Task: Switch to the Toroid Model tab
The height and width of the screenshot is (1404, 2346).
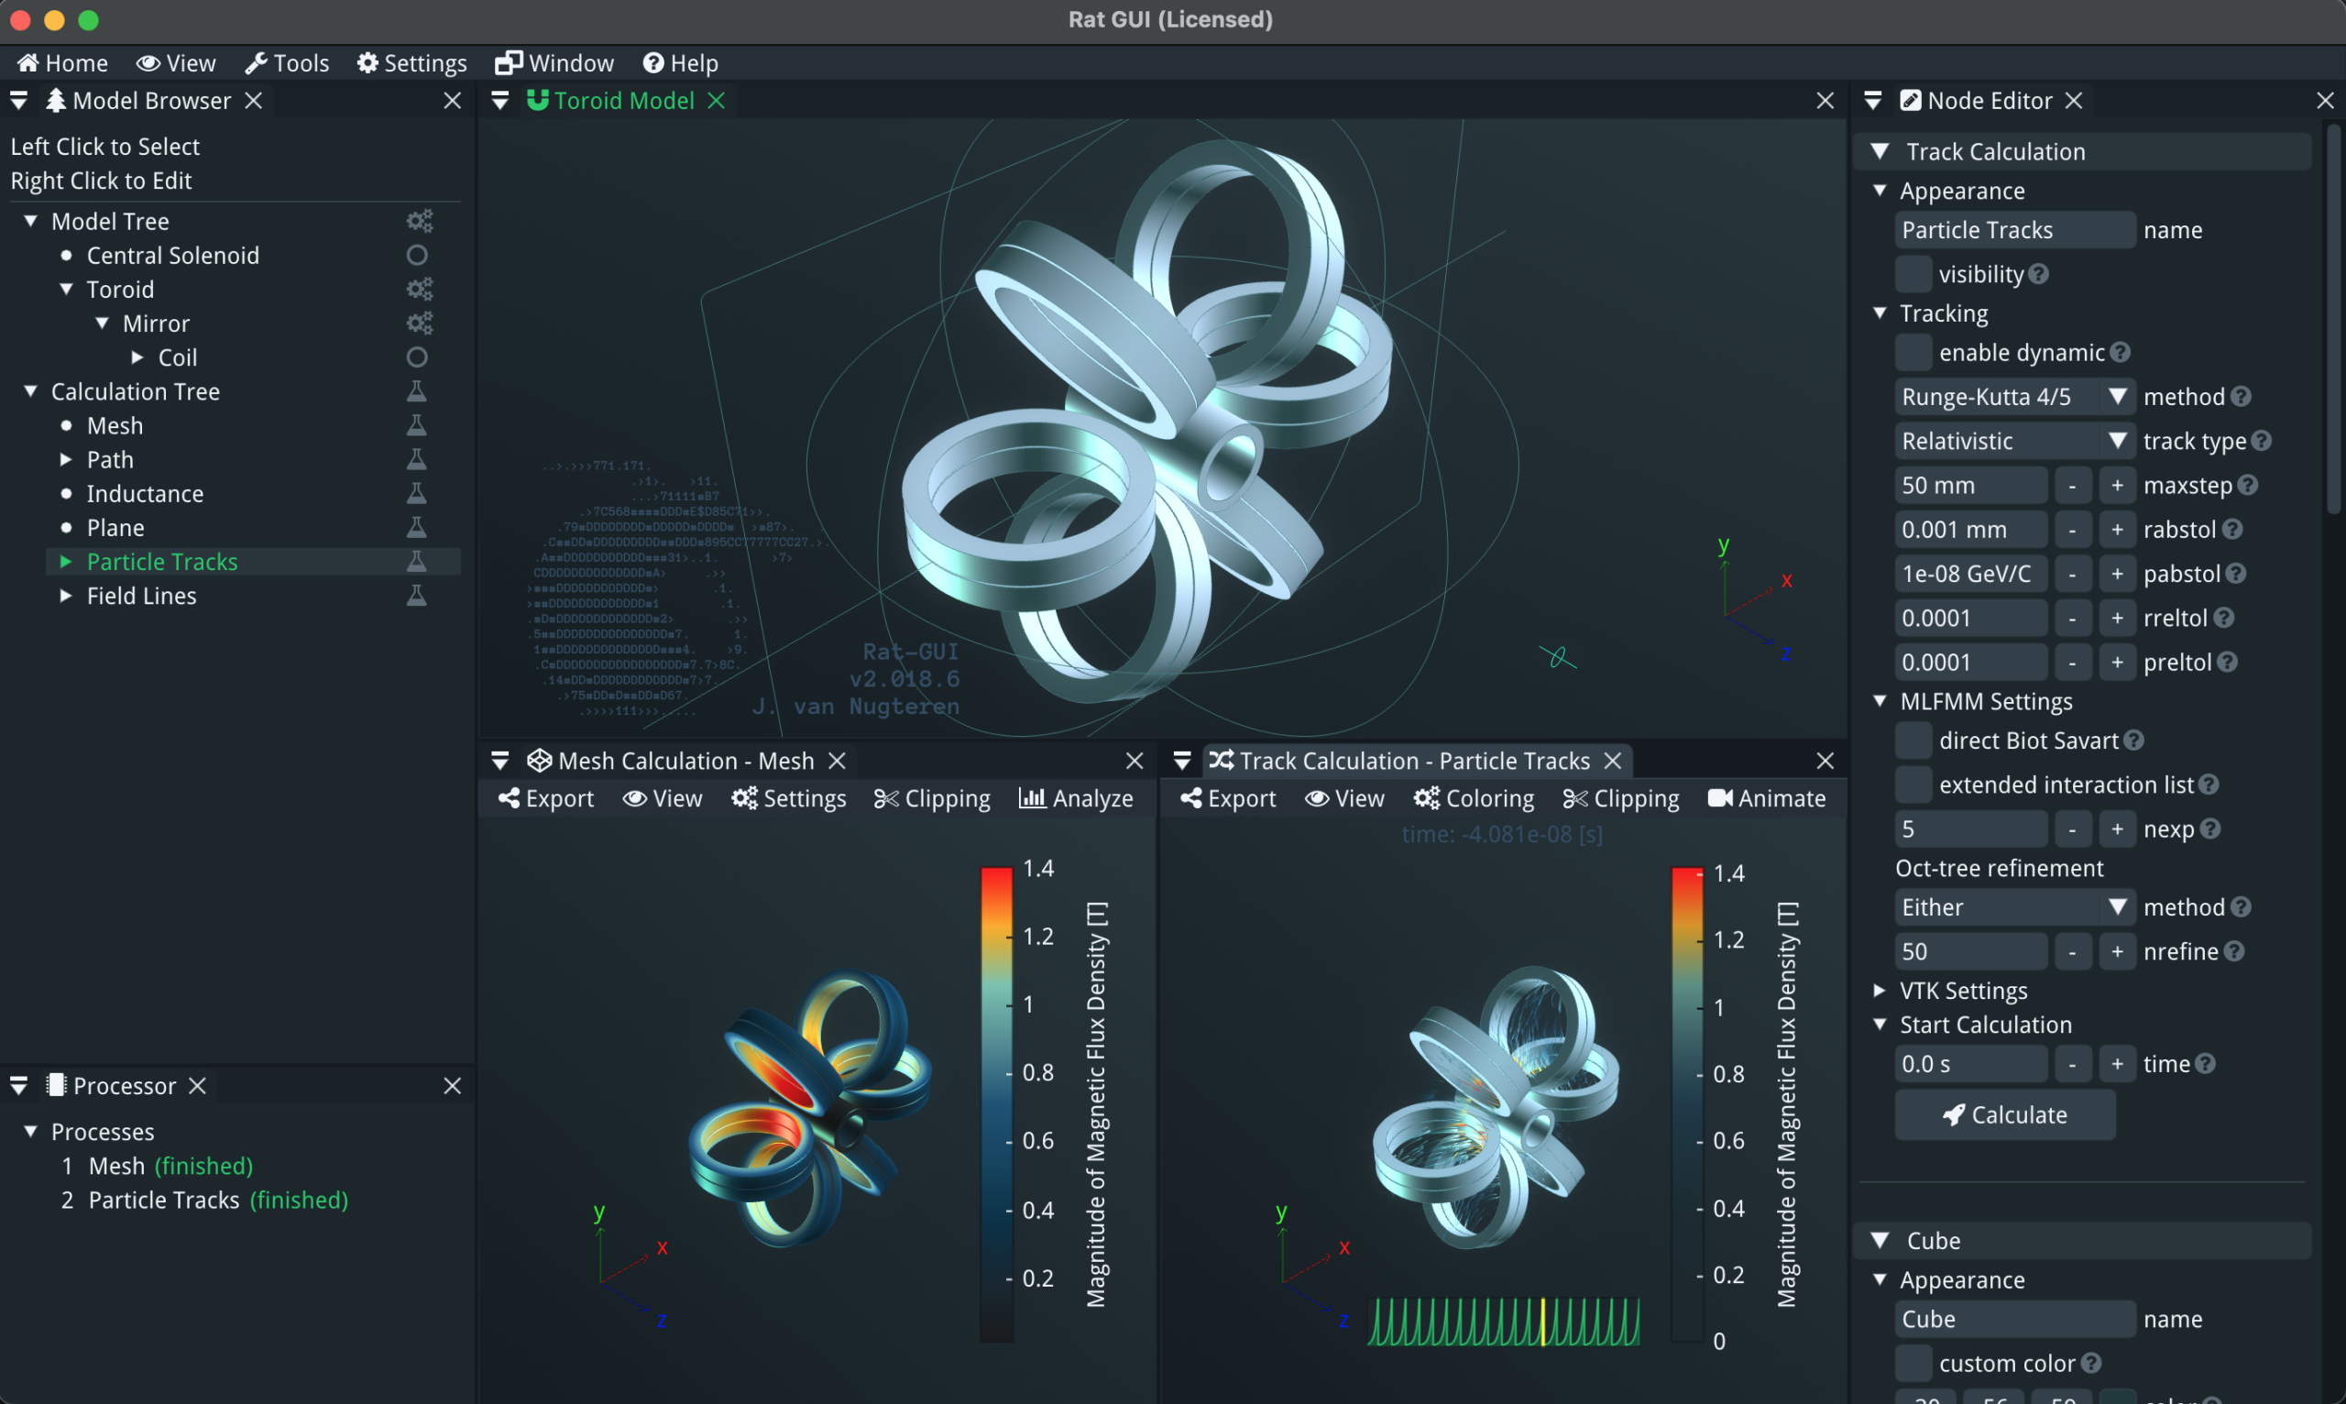Action: point(623,100)
